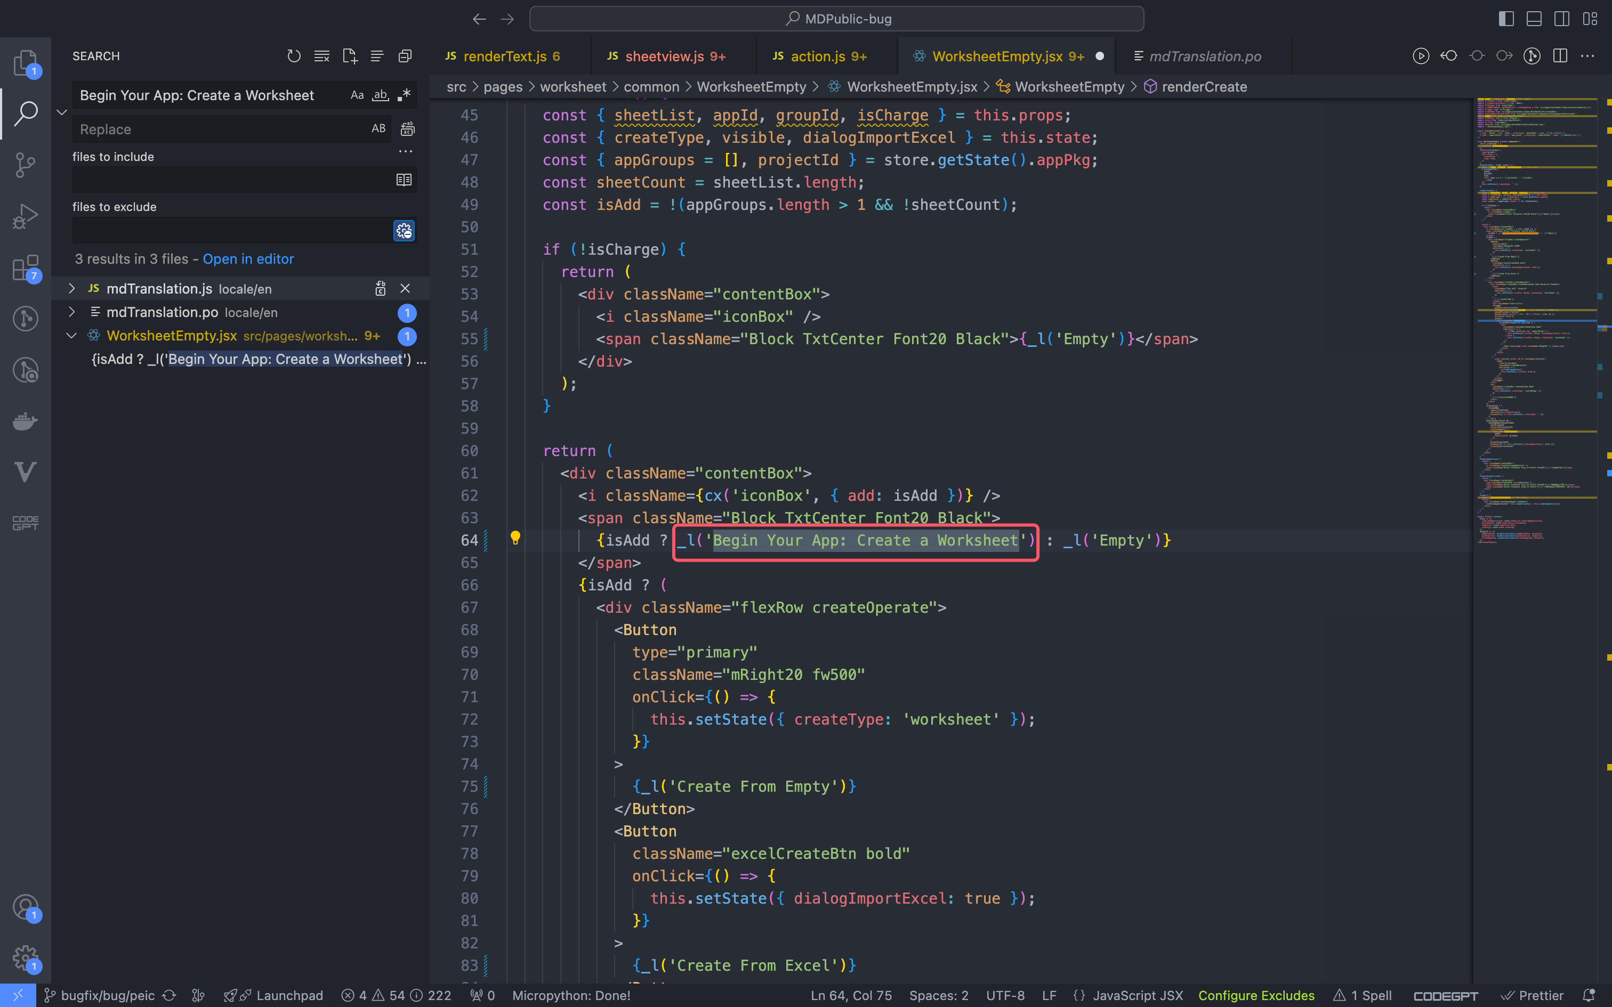Open Source Control view
This screenshot has height=1007, width=1612.
click(25, 165)
